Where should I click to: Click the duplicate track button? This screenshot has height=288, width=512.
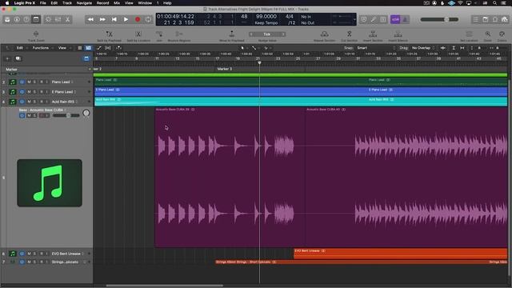point(18,58)
